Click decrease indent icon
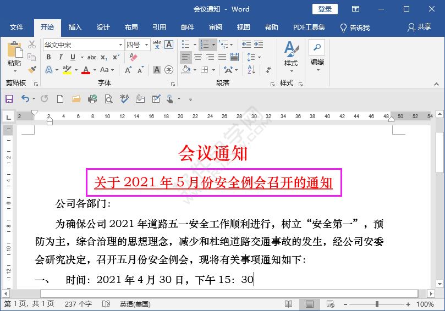This screenshot has height=311, width=445. tap(246, 44)
